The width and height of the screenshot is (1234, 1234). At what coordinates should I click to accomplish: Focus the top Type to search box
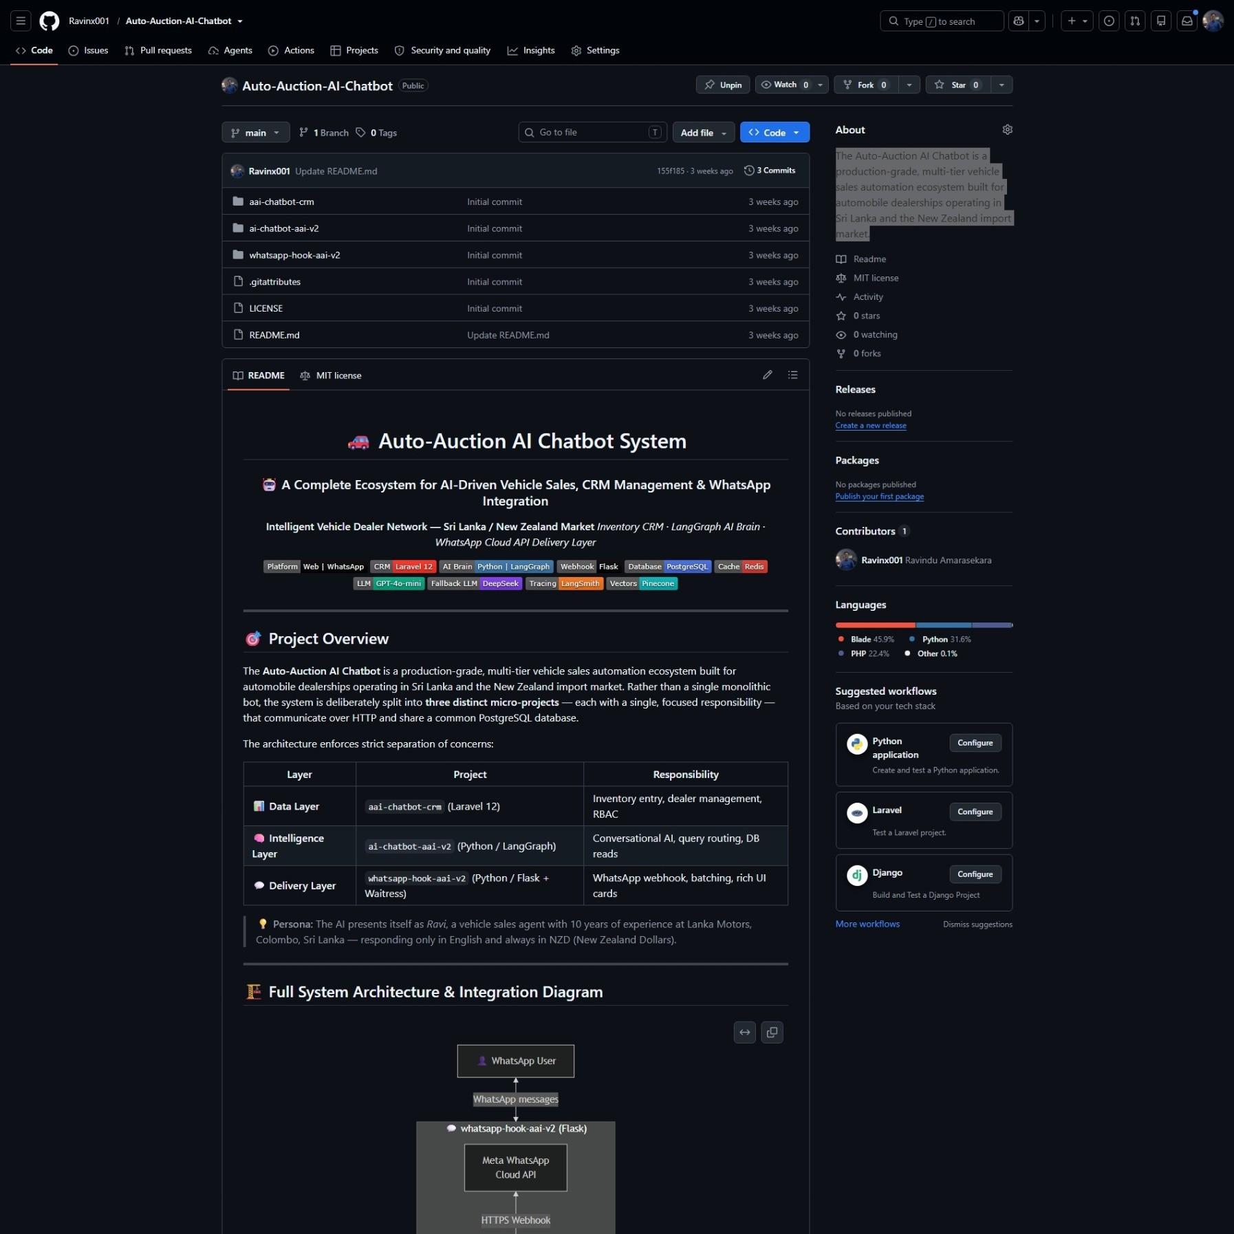click(942, 21)
